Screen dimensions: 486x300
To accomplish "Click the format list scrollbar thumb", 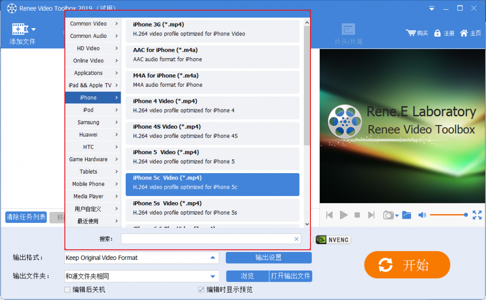I will coord(307,85).
